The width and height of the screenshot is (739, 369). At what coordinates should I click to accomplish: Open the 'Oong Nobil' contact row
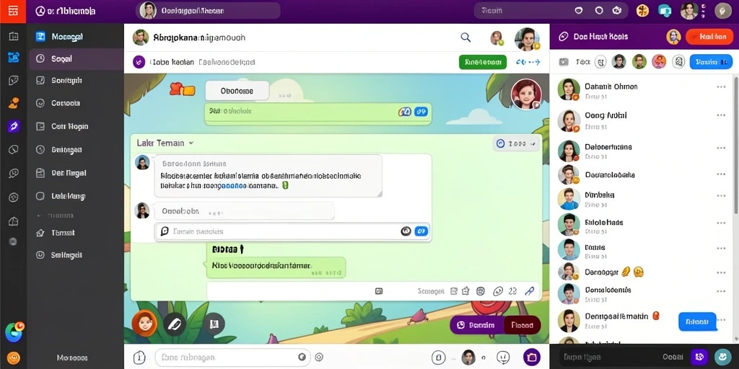coord(642,120)
